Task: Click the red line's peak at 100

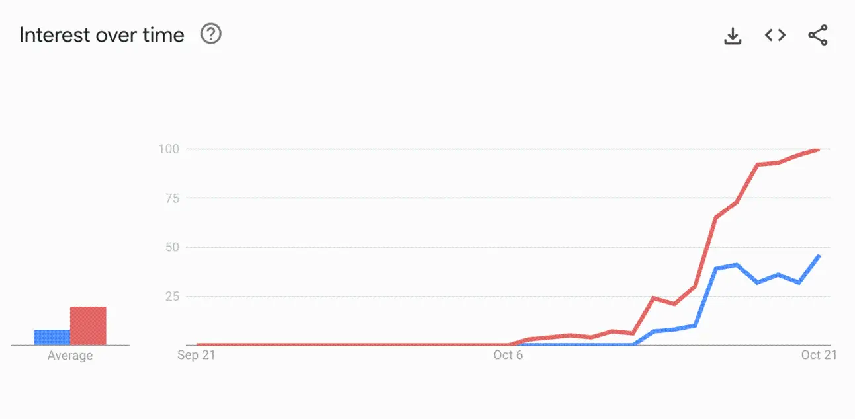Action: point(819,150)
